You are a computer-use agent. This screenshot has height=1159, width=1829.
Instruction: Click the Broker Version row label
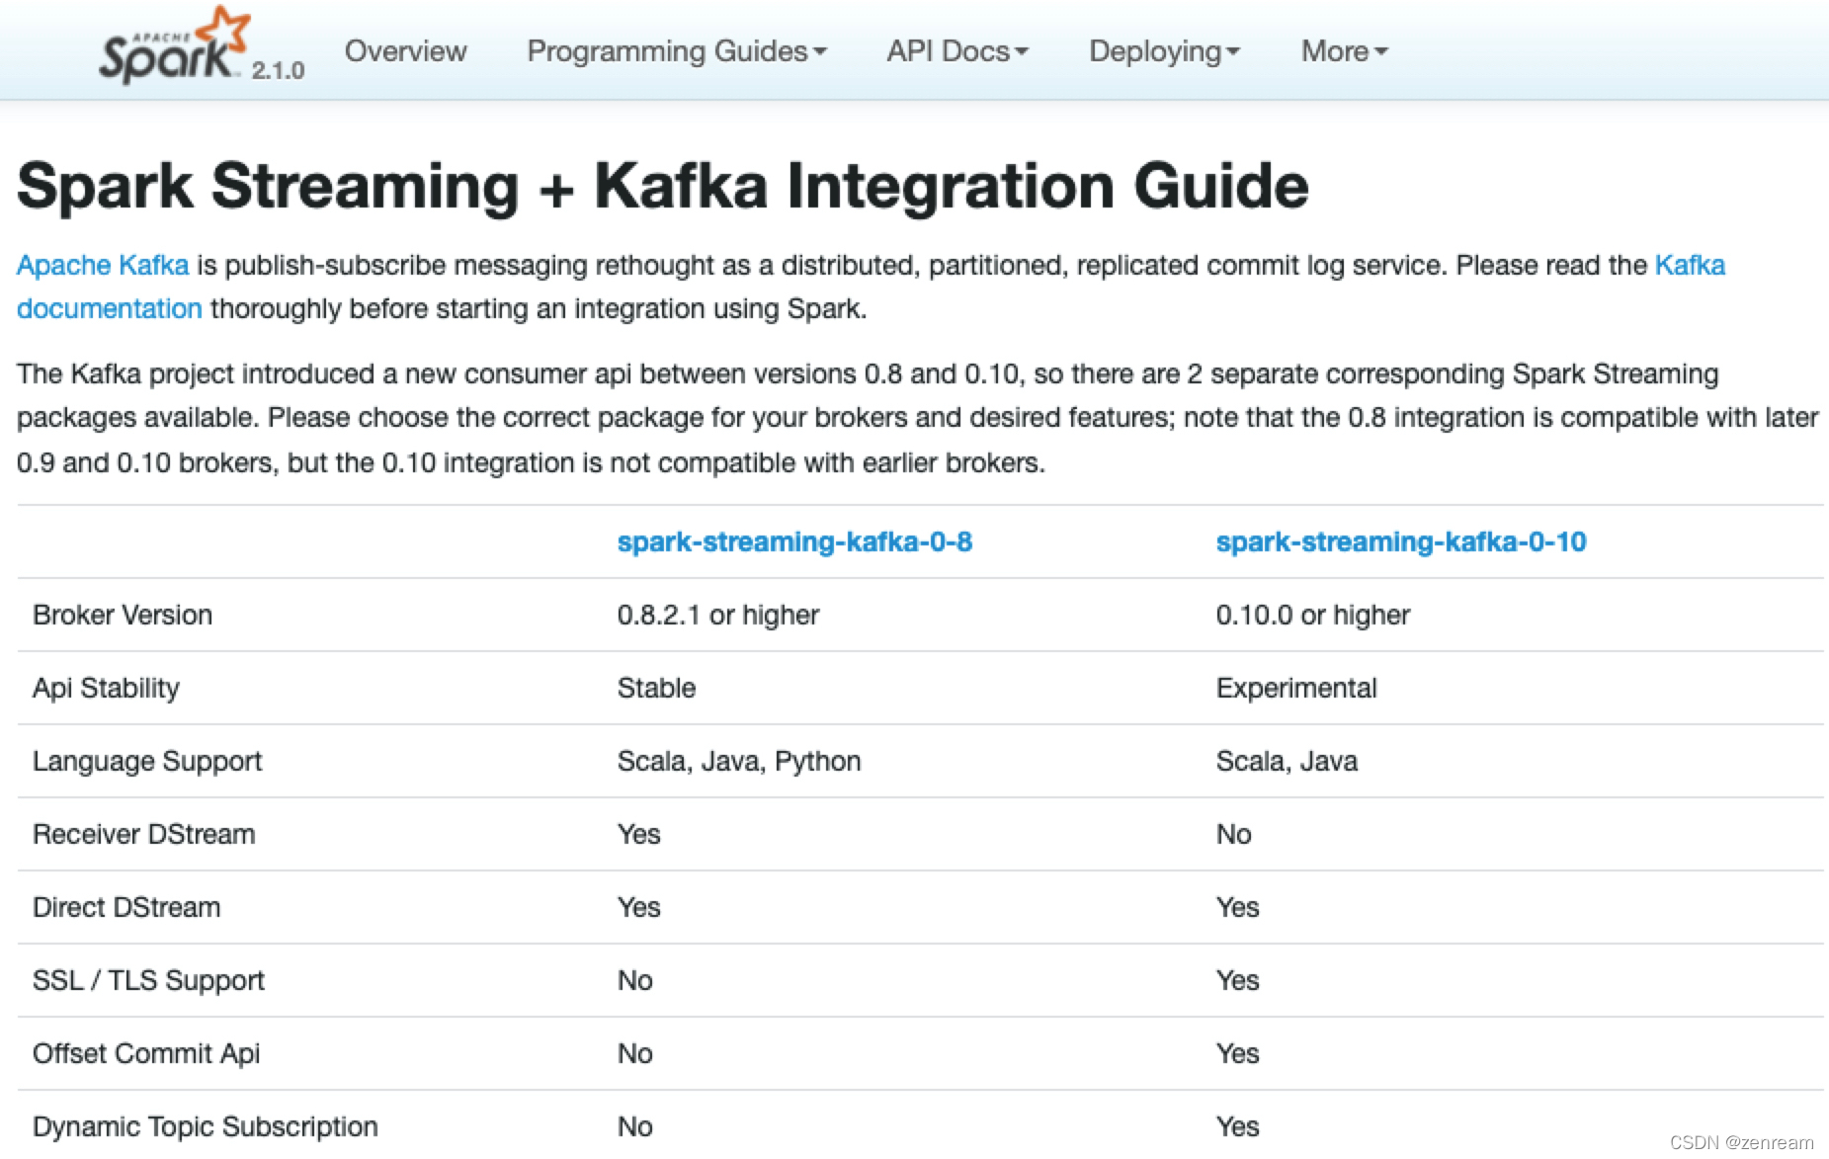pyautogui.click(x=123, y=615)
